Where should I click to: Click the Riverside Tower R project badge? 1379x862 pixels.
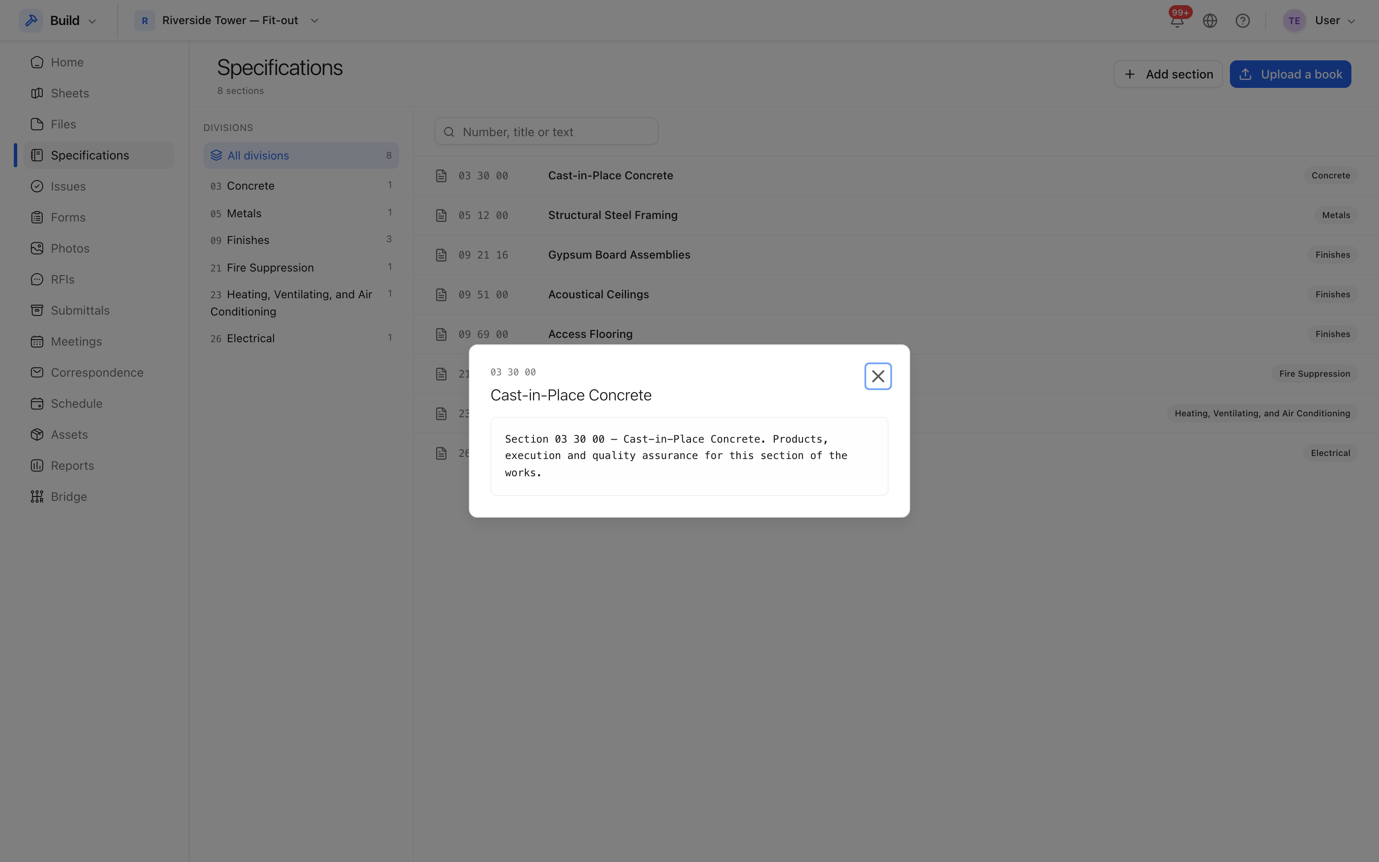[x=145, y=21]
